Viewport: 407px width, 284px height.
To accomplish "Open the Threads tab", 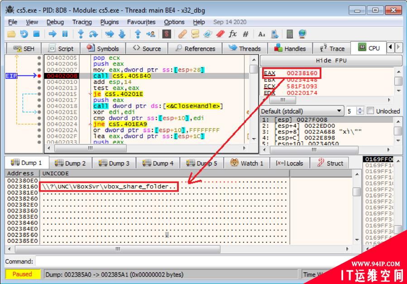I will [x=244, y=48].
